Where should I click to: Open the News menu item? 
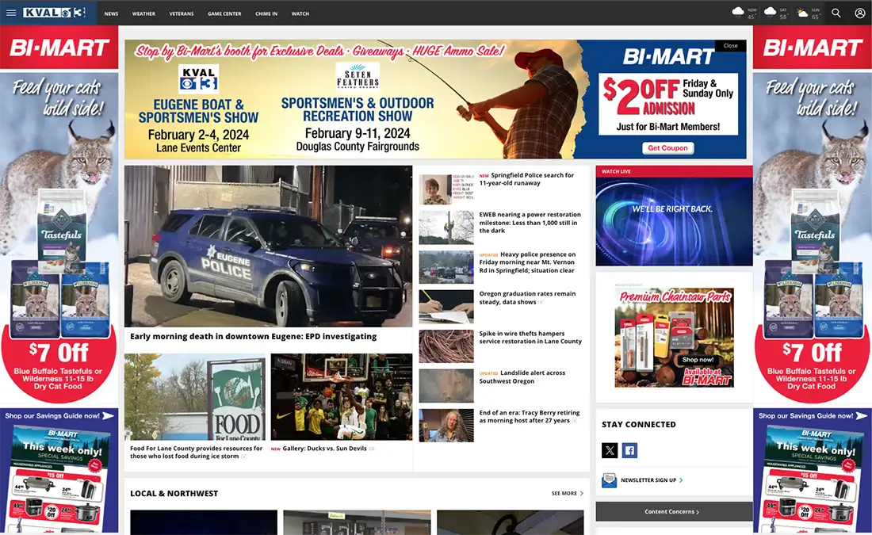pyautogui.click(x=111, y=13)
